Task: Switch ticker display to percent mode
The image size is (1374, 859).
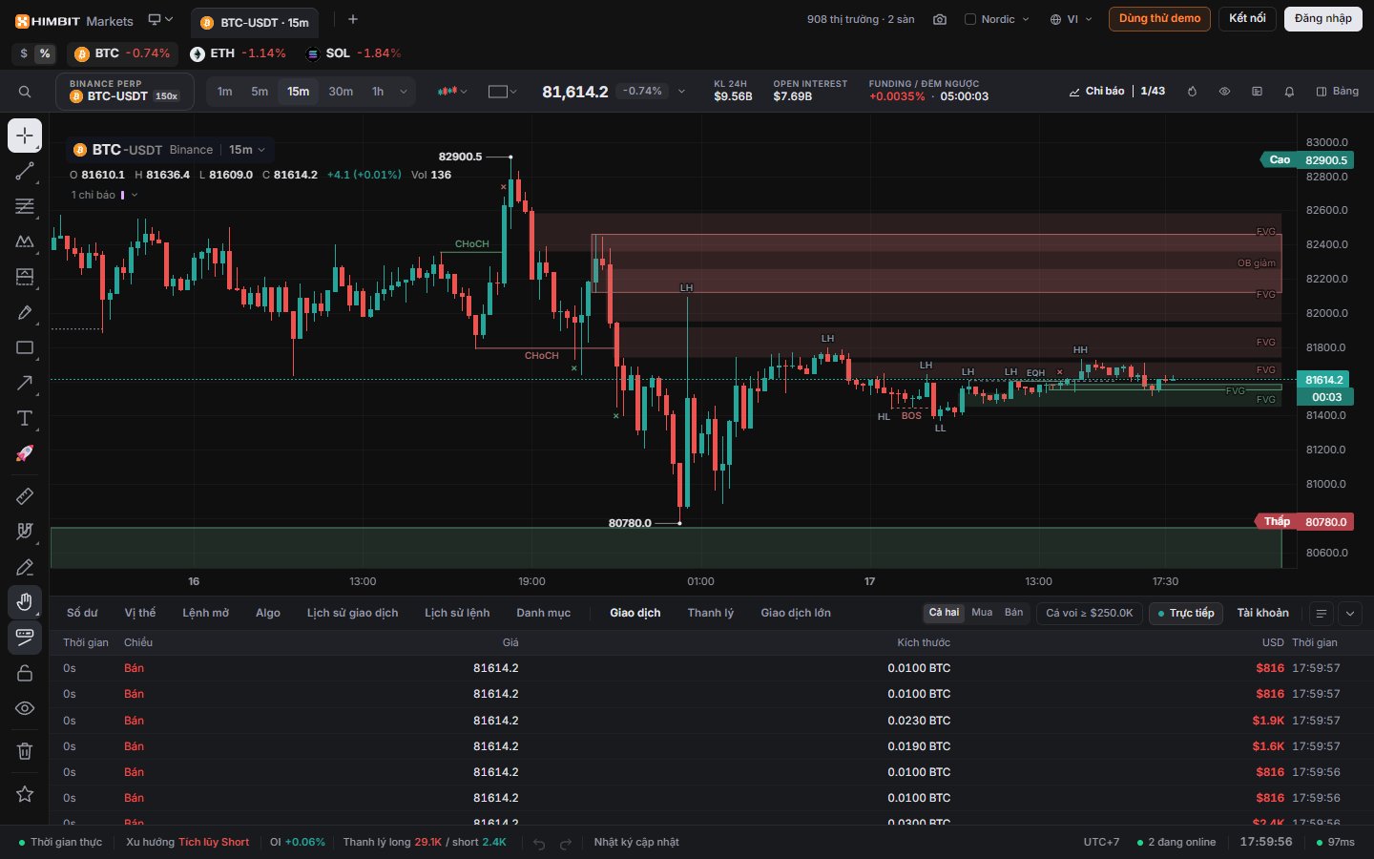Action: pos(45,53)
